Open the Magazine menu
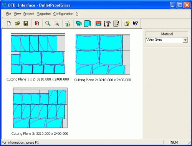 click(43, 14)
